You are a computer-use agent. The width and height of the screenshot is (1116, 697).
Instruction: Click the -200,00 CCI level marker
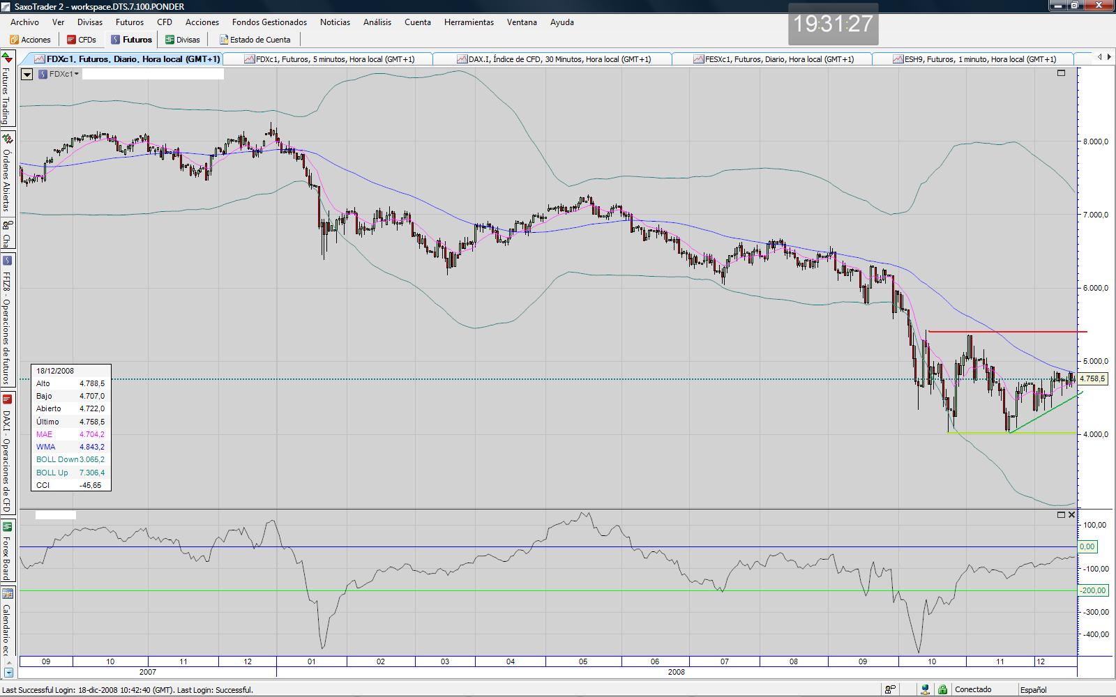1092,591
